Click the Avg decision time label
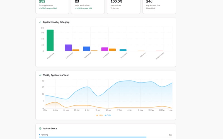The height and width of the screenshot is (139, 223). 153,5
